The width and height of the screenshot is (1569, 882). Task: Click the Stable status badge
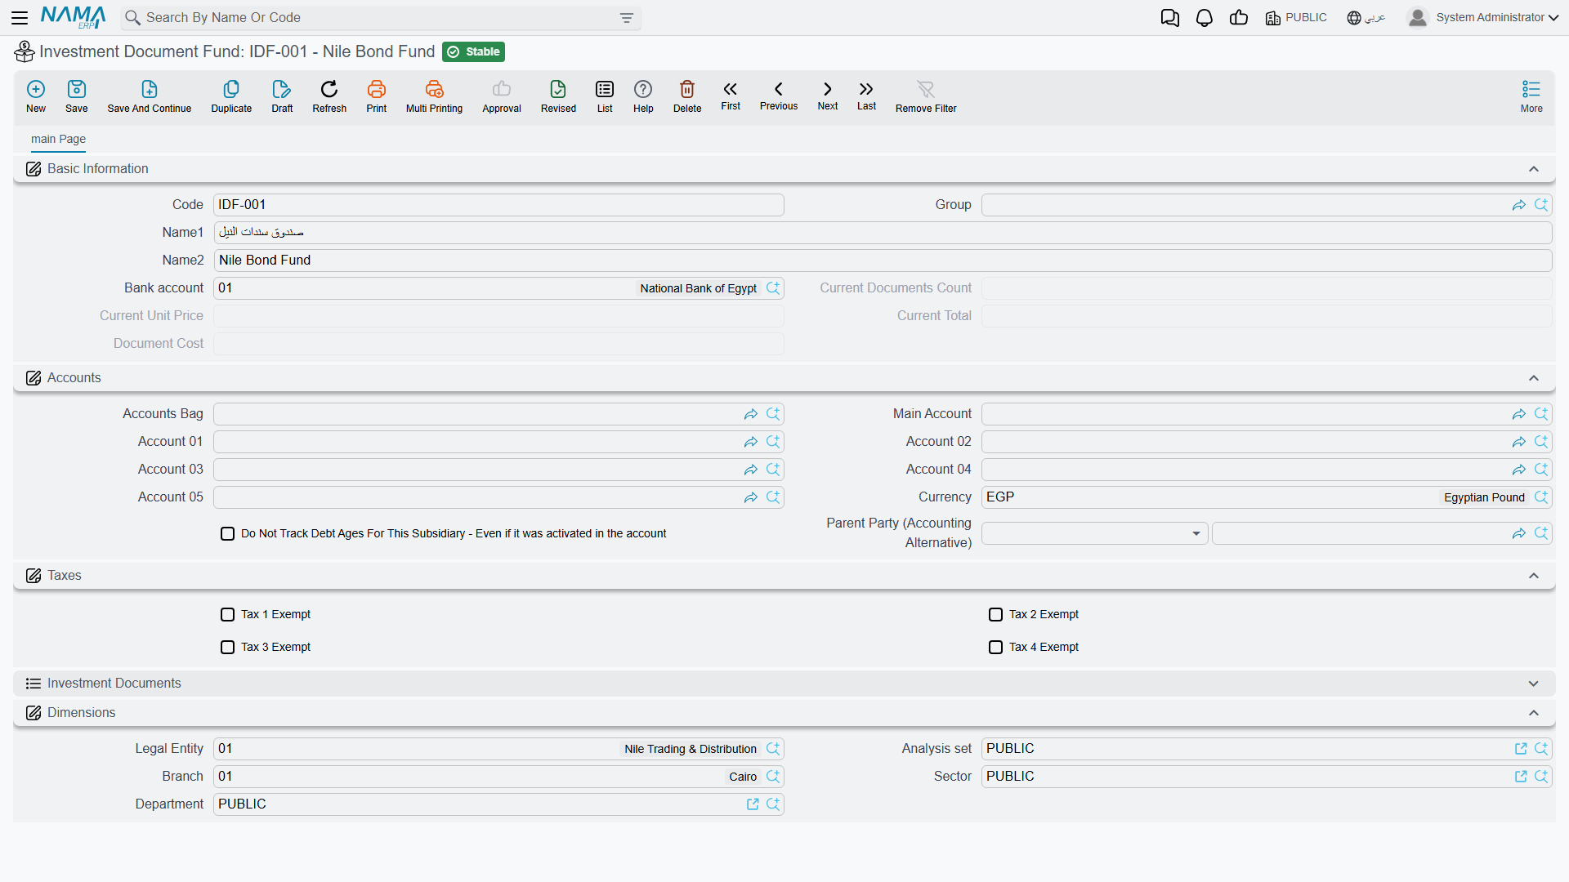(474, 52)
